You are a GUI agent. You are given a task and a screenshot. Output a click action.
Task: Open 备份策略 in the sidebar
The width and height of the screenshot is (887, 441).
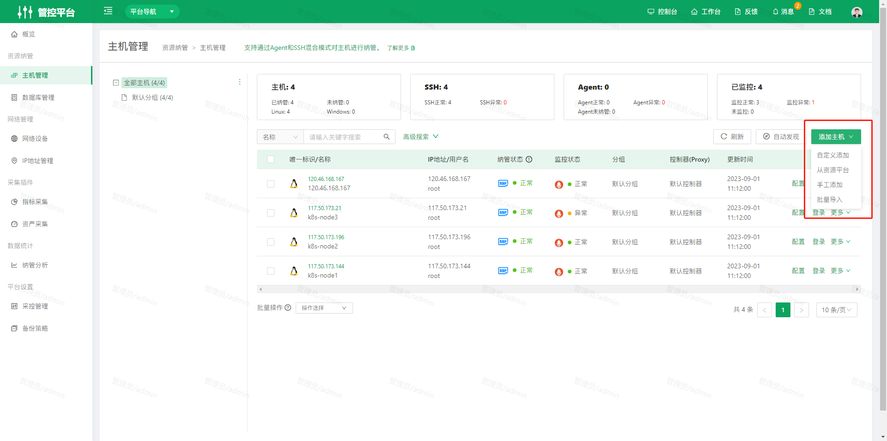tap(46, 328)
